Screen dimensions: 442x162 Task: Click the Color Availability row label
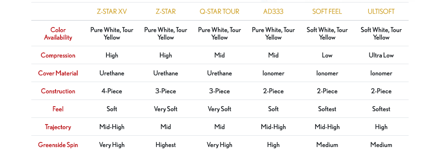[x=58, y=34]
